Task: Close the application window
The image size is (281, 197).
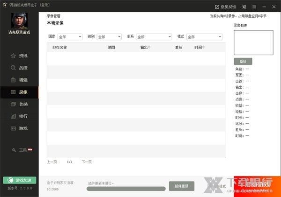Action: [274, 7]
